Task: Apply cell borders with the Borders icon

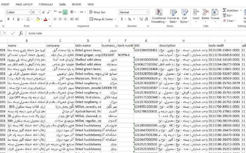Action: click(28, 19)
